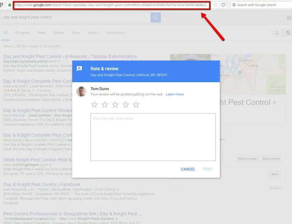Select the Maps search tab
This screenshot has width=292, height=224.
click(x=41, y=33)
